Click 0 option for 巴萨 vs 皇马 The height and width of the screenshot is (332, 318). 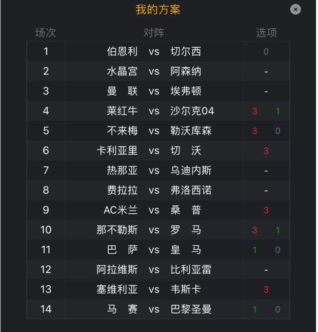click(x=278, y=250)
